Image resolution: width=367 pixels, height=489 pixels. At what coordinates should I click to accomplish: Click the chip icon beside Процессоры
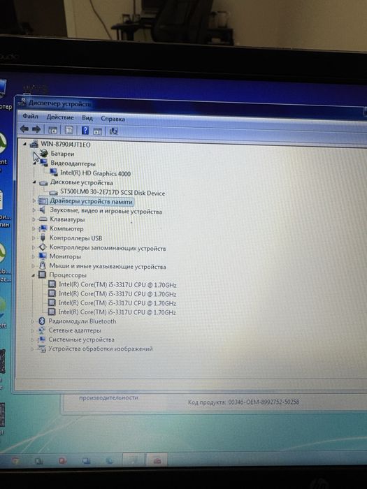coord(42,275)
